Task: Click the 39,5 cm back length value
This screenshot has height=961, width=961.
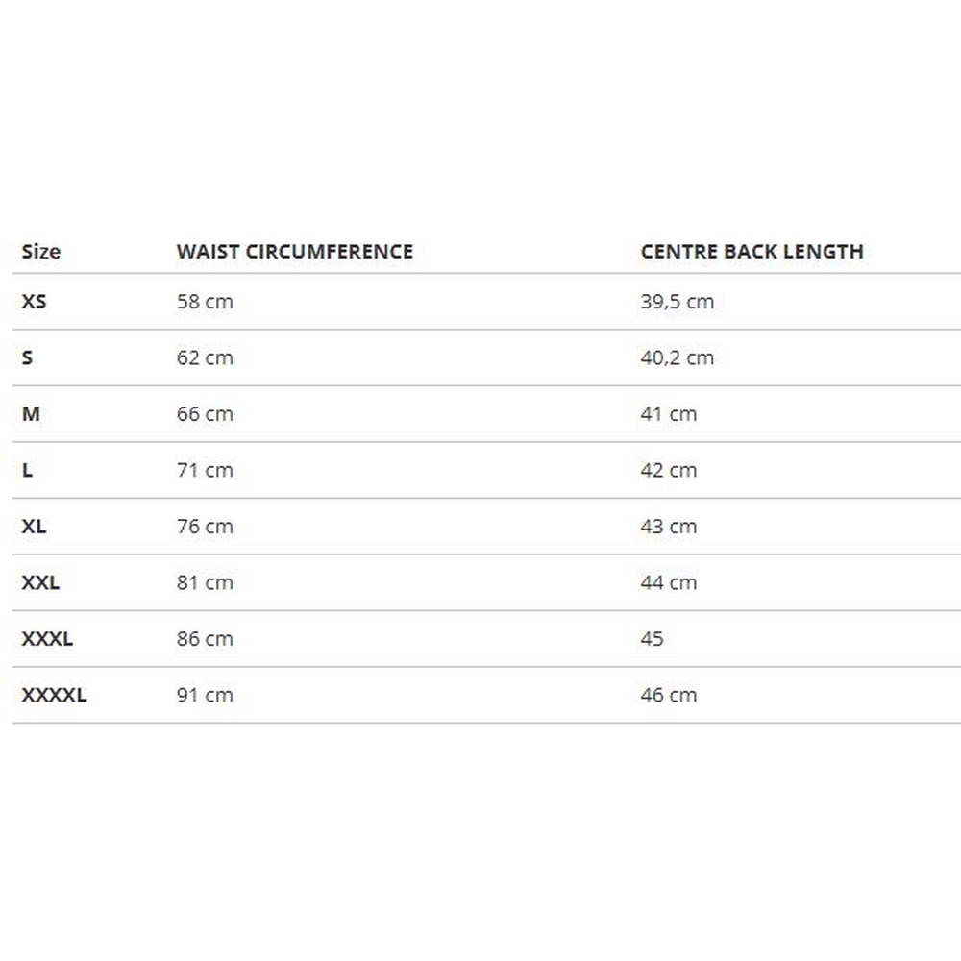Action: tap(677, 302)
